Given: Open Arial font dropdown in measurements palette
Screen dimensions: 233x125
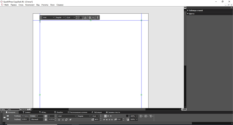Looking at the screenshot, I should [67, 116].
